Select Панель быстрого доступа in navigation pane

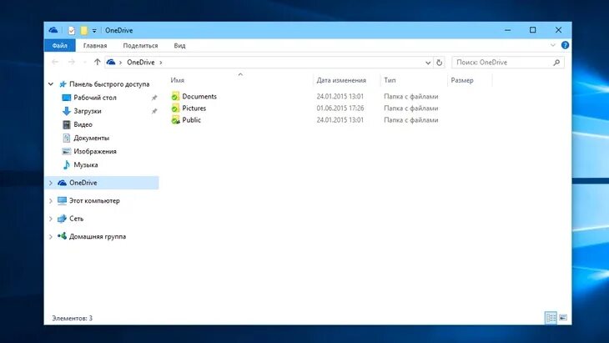[x=109, y=84]
